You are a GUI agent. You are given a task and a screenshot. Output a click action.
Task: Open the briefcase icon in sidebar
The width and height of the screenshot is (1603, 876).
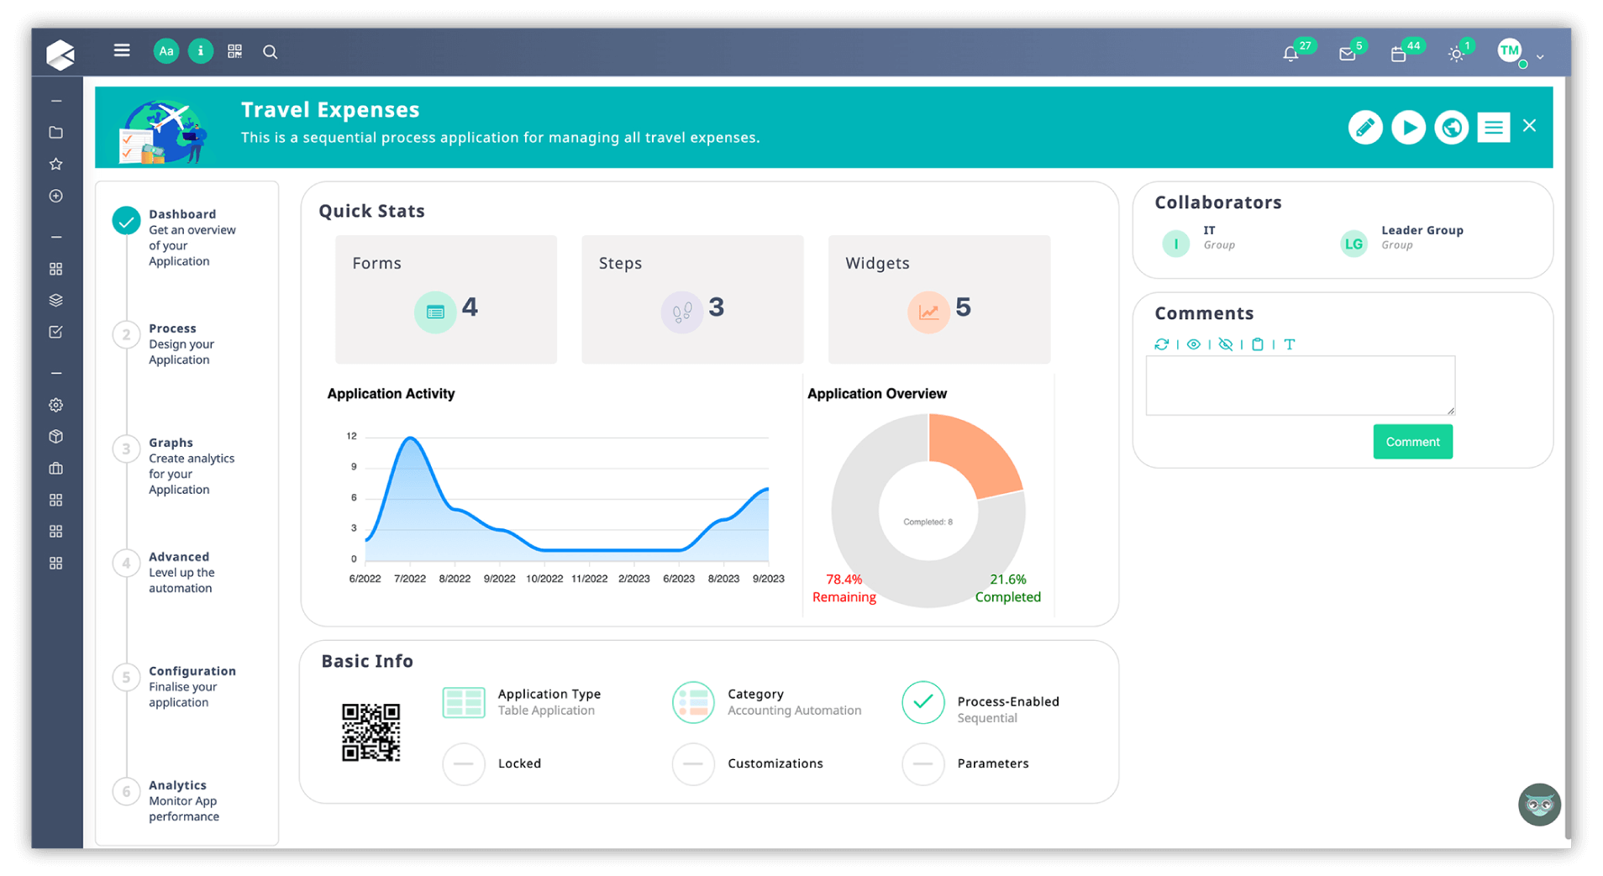pos(56,469)
